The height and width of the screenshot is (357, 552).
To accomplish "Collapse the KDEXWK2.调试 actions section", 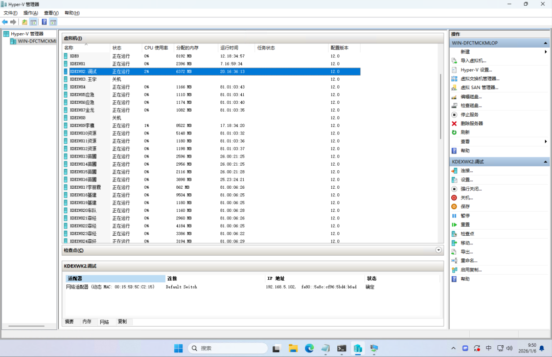I will 545,162.
